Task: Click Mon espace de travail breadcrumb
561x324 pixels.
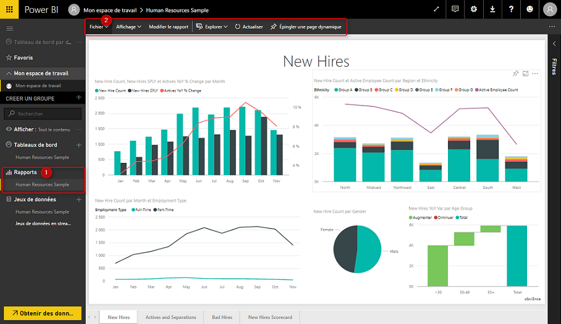Action: (110, 10)
